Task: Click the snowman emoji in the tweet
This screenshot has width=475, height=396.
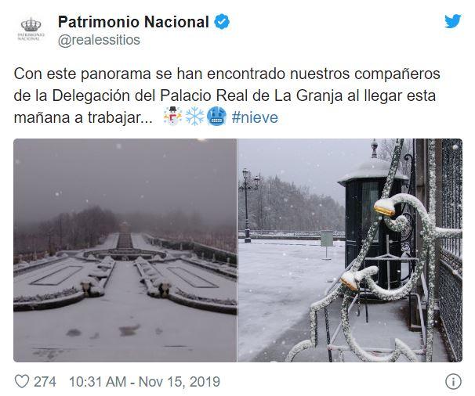Action: [x=172, y=117]
